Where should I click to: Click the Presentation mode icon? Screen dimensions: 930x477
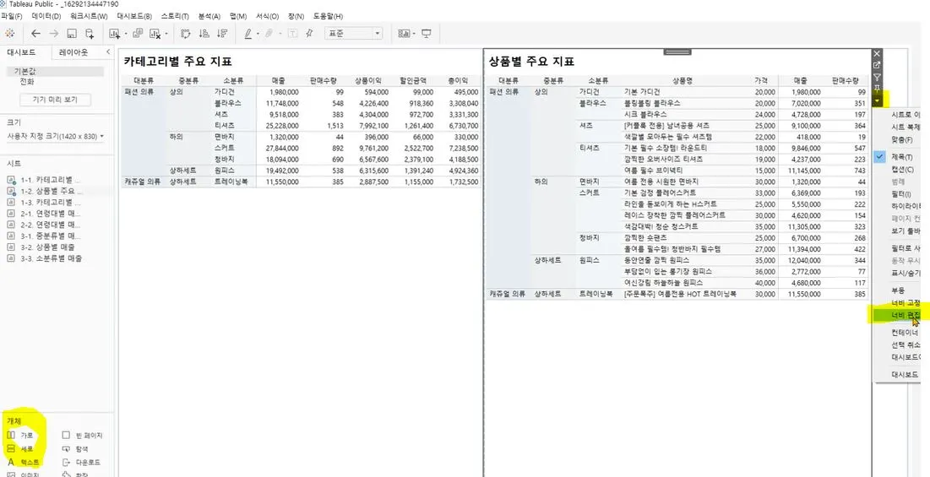(427, 33)
